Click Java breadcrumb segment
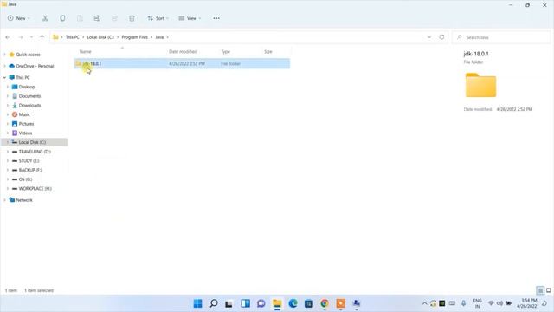Screen dimensions: 554x312 [159, 37]
